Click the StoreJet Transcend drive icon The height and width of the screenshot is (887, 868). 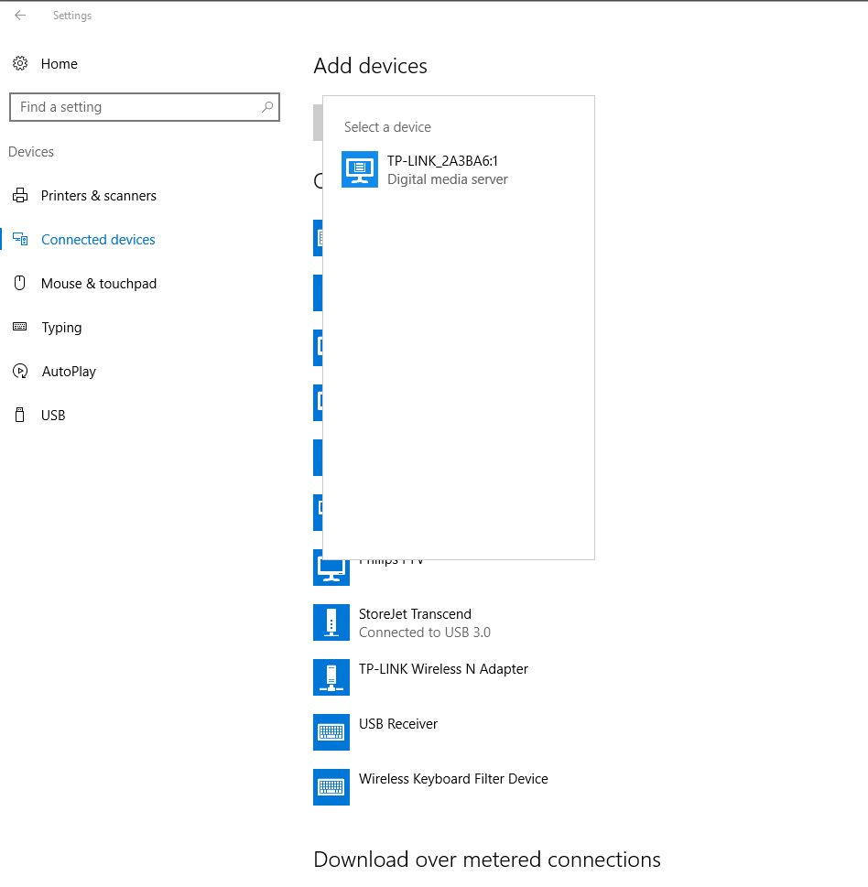(331, 622)
